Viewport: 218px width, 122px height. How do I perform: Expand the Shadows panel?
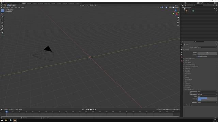point(186,77)
